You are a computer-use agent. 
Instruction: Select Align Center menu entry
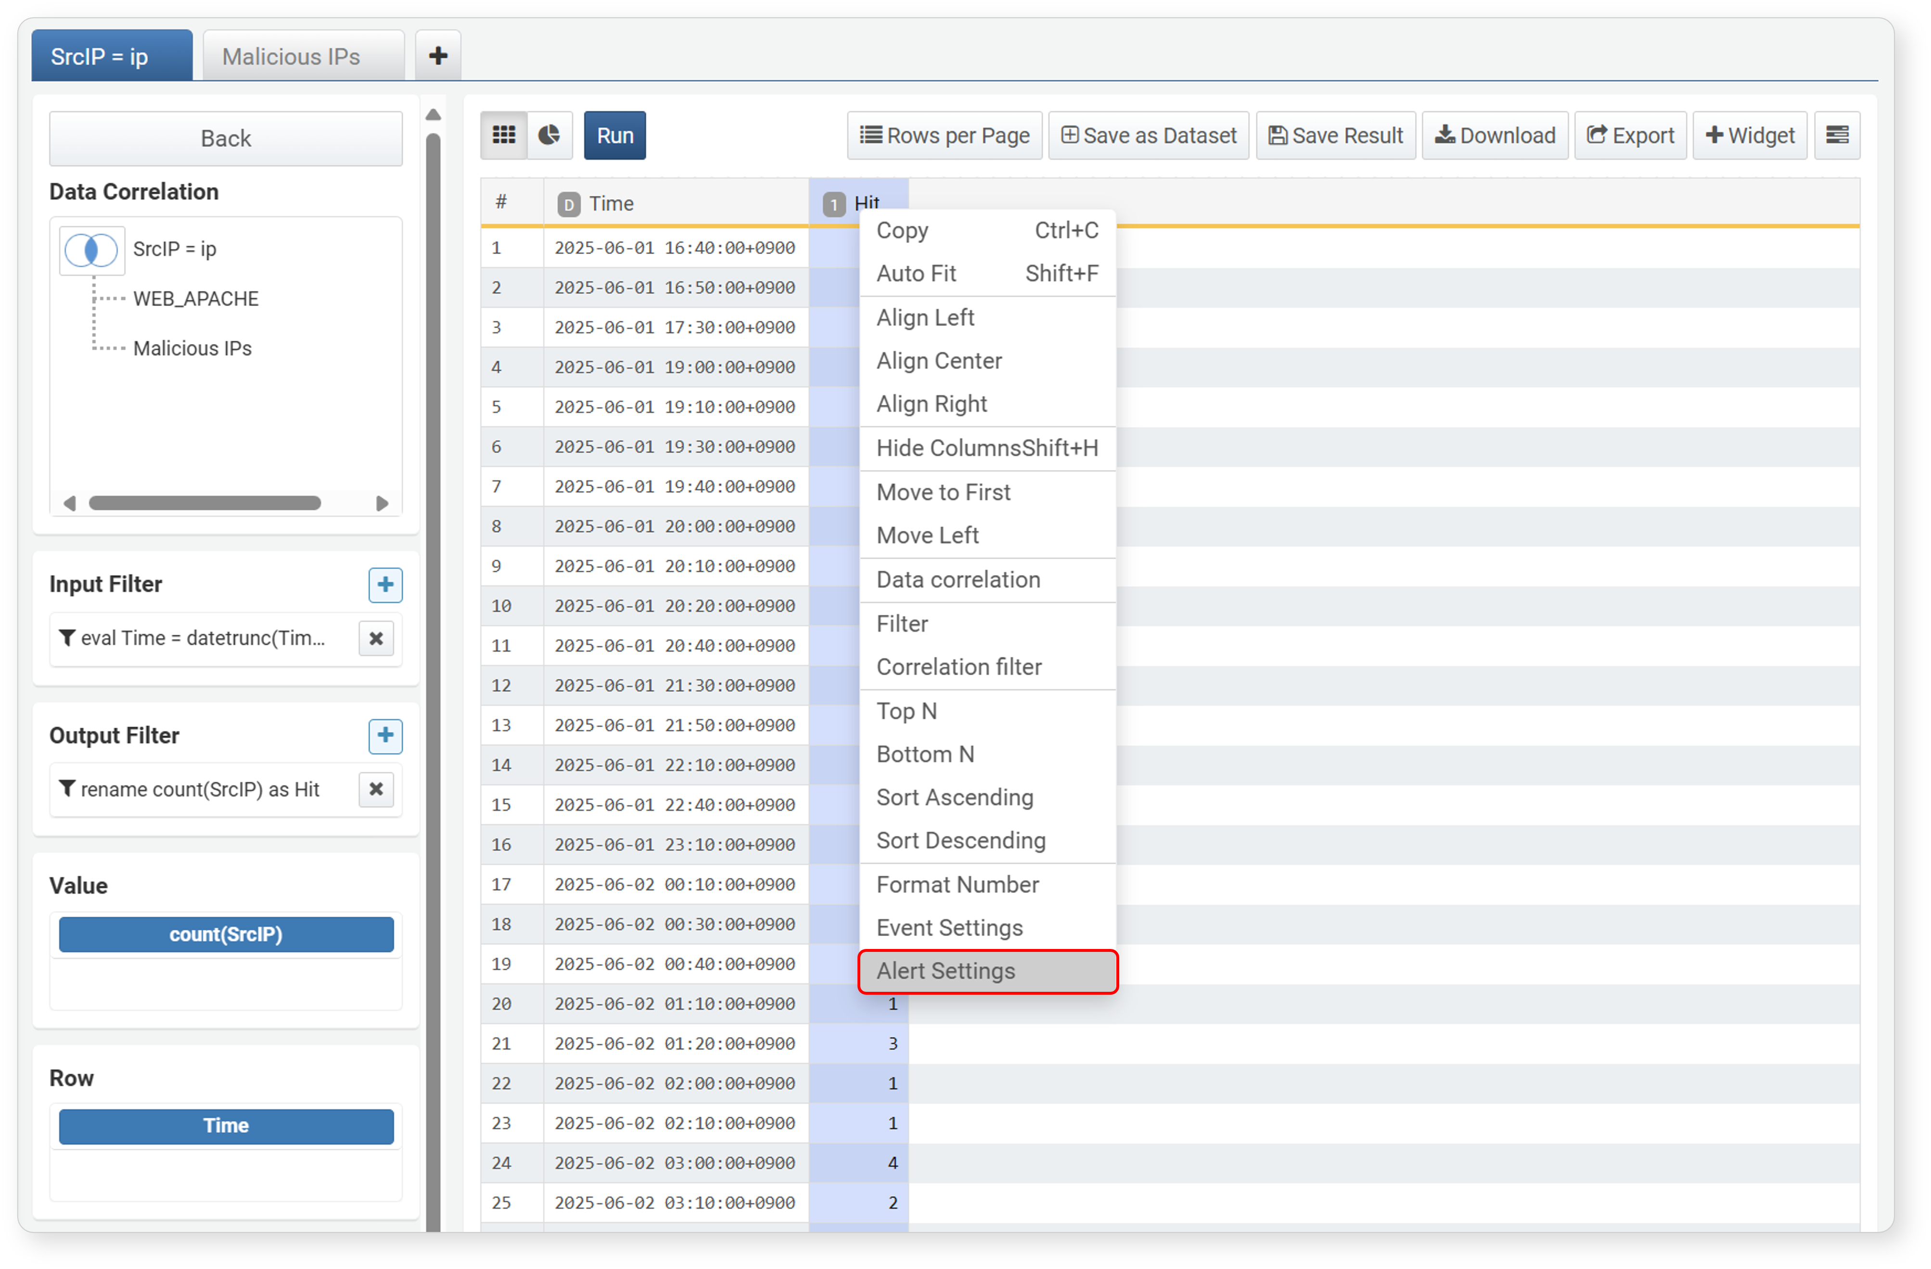tap(987, 360)
